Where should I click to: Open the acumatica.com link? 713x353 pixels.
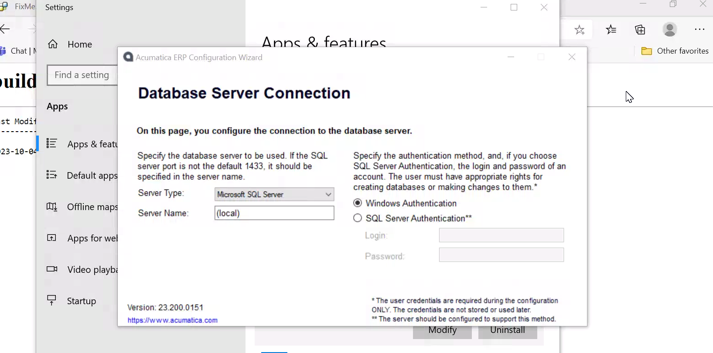pos(173,320)
